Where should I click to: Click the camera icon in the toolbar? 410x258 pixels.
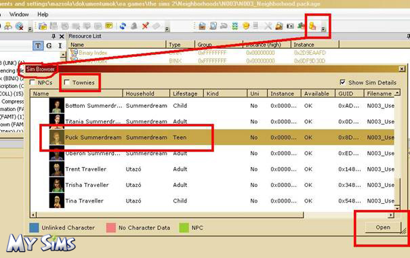click(x=290, y=26)
